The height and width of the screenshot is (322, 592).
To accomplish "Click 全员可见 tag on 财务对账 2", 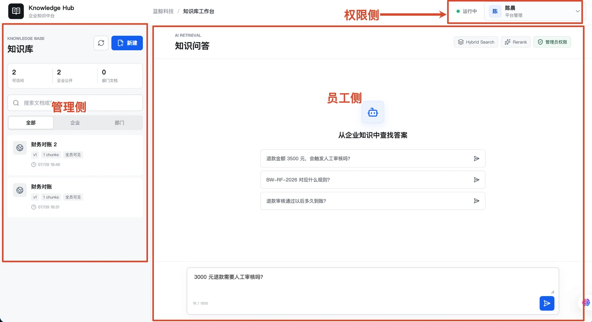I will (x=73, y=155).
